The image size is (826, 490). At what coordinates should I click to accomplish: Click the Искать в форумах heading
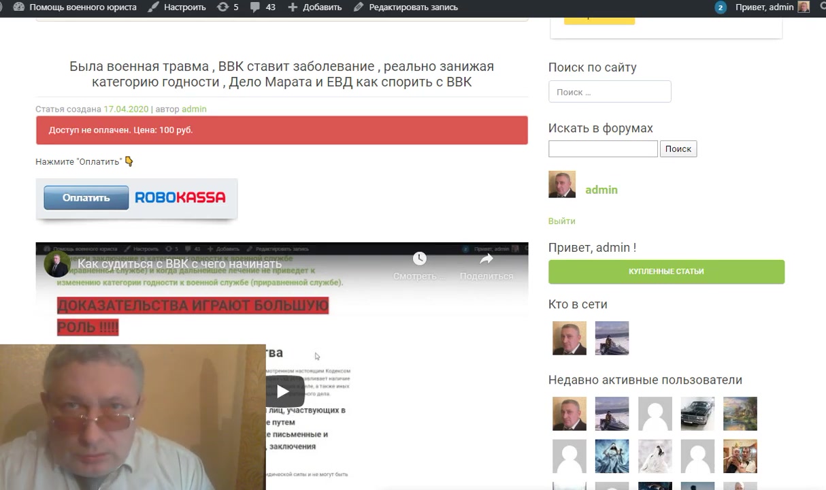point(601,128)
